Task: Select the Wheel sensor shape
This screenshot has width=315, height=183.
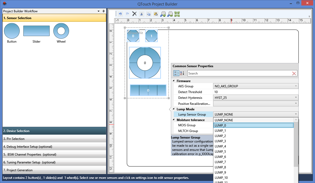Action: [61, 31]
